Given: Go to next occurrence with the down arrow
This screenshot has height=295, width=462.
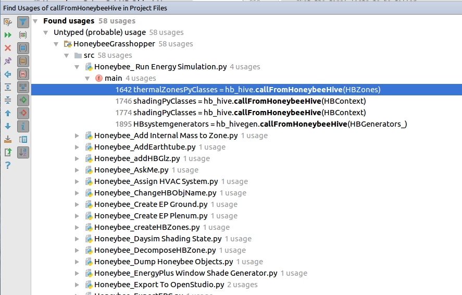Looking at the screenshot, I should pos(8,126).
